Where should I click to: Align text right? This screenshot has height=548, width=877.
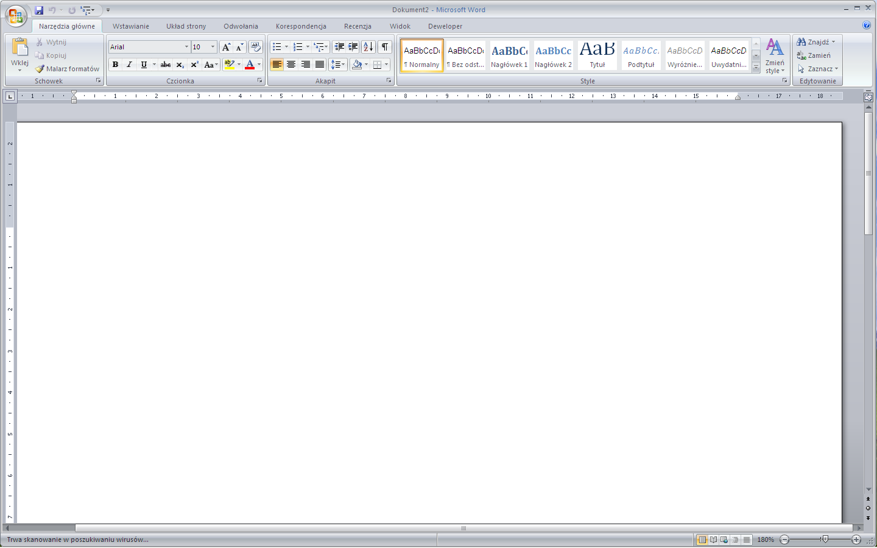coord(306,65)
